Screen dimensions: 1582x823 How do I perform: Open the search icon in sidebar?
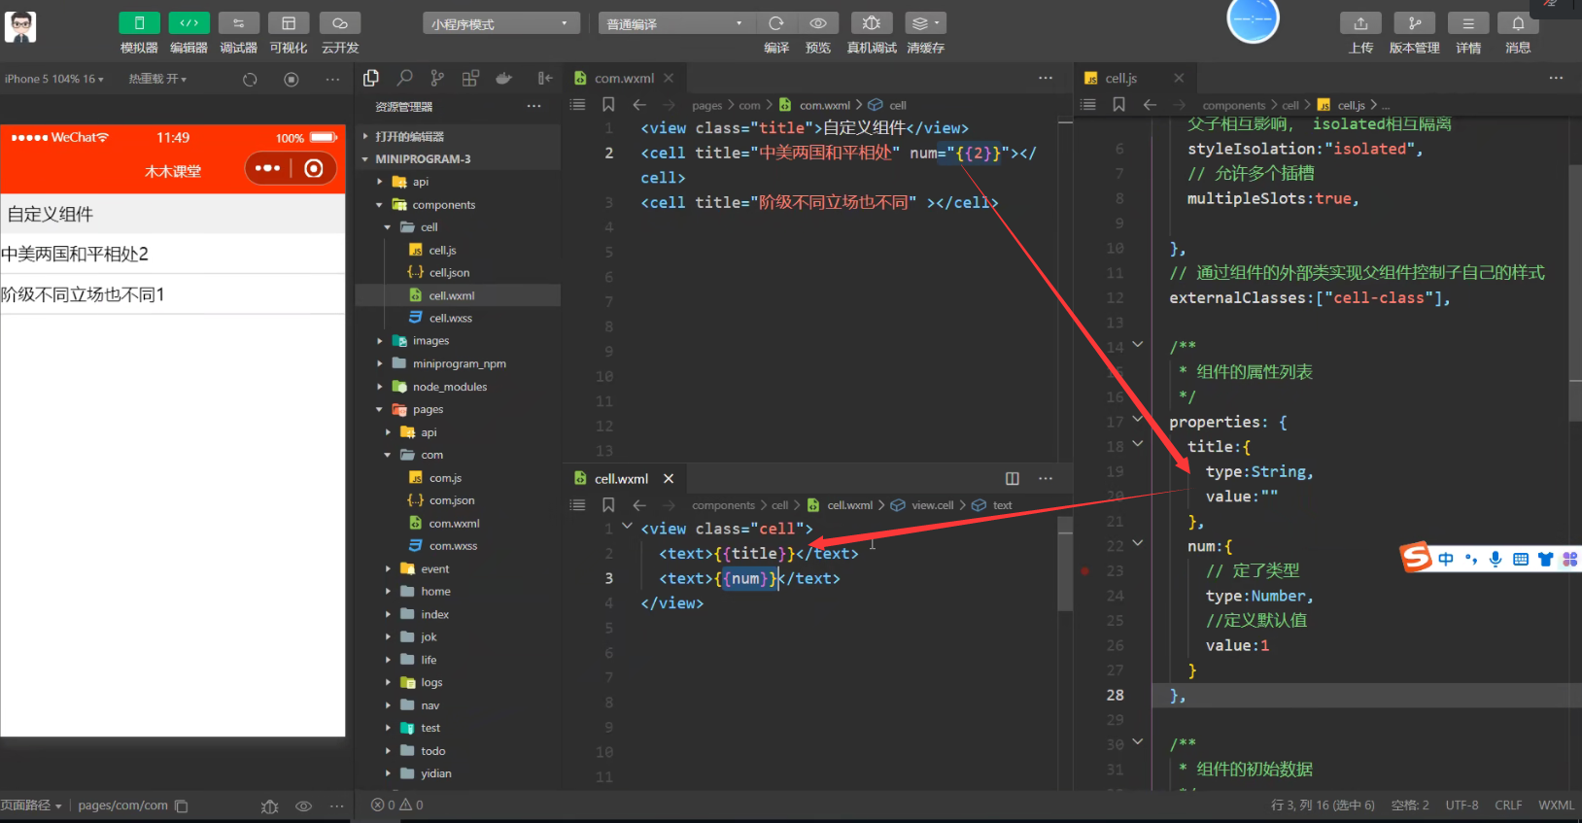pyautogui.click(x=404, y=78)
